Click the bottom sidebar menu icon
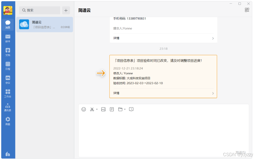This screenshot has width=254, height=159. [8, 154]
